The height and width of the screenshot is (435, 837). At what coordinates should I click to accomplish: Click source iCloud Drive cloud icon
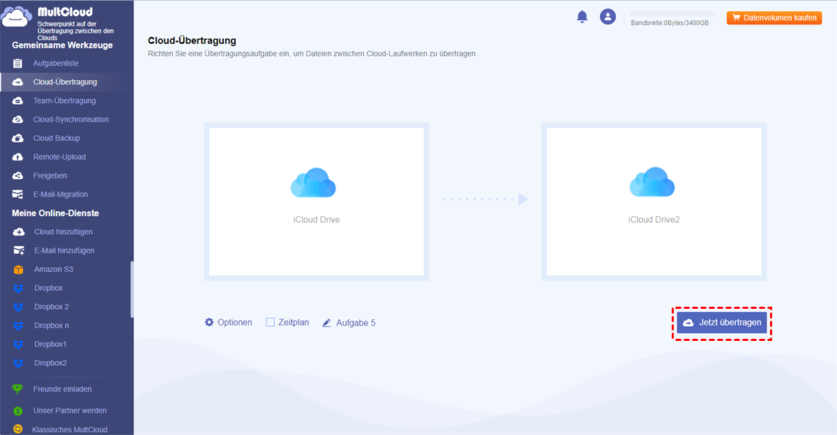click(313, 183)
